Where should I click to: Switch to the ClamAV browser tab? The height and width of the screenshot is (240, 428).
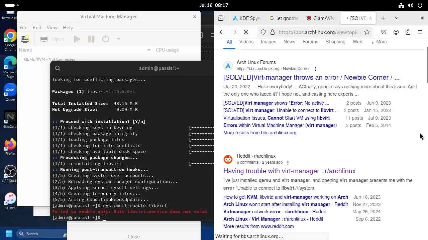321,18
